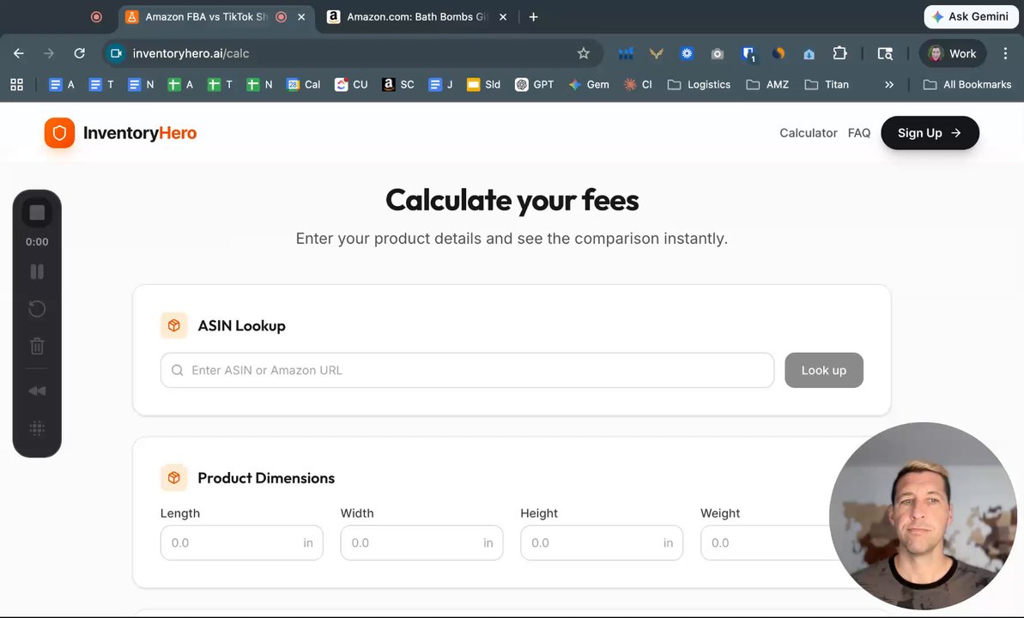This screenshot has width=1024, height=618.
Task: Open the Sld slides bookmark
Action: pos(484,84)
